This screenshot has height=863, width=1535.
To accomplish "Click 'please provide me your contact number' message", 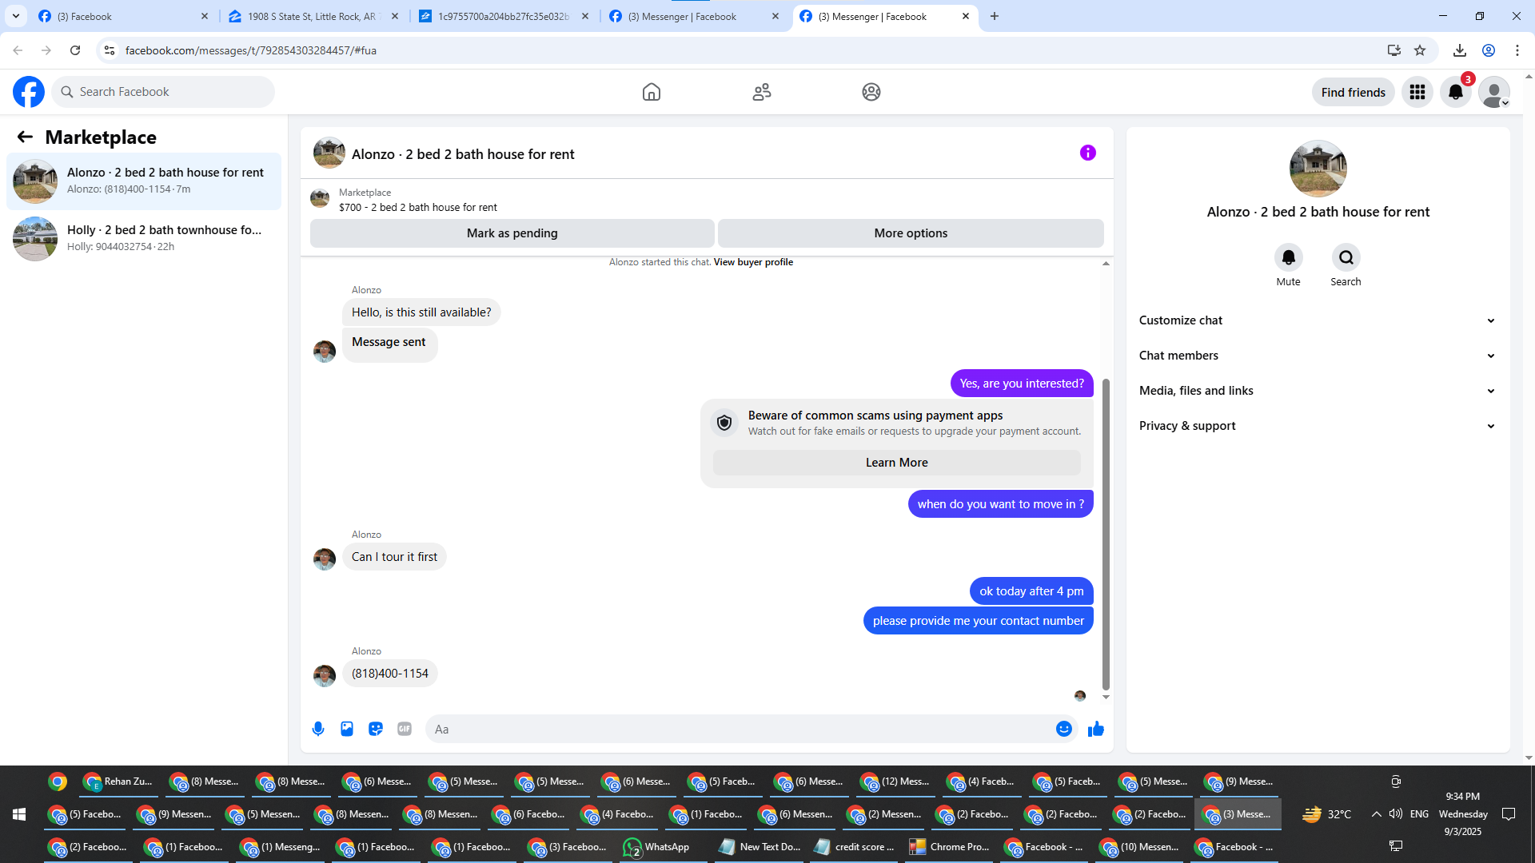I will click(979, 621).
